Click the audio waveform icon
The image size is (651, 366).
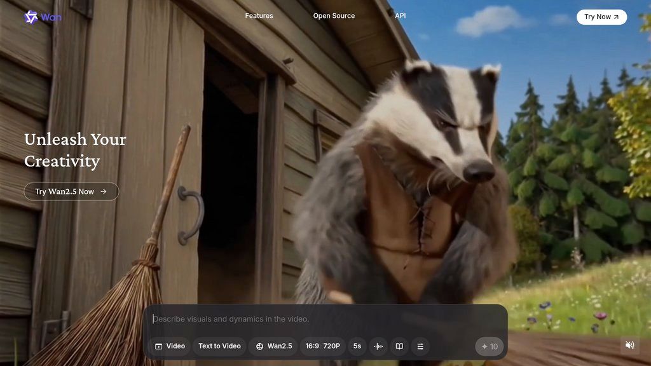click(x=378, y=346)
